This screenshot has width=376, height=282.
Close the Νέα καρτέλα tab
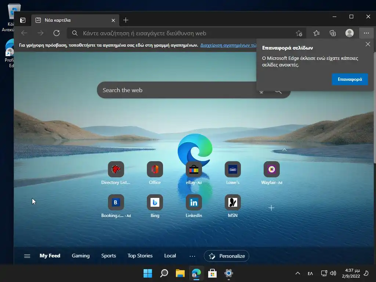point(113,21)
